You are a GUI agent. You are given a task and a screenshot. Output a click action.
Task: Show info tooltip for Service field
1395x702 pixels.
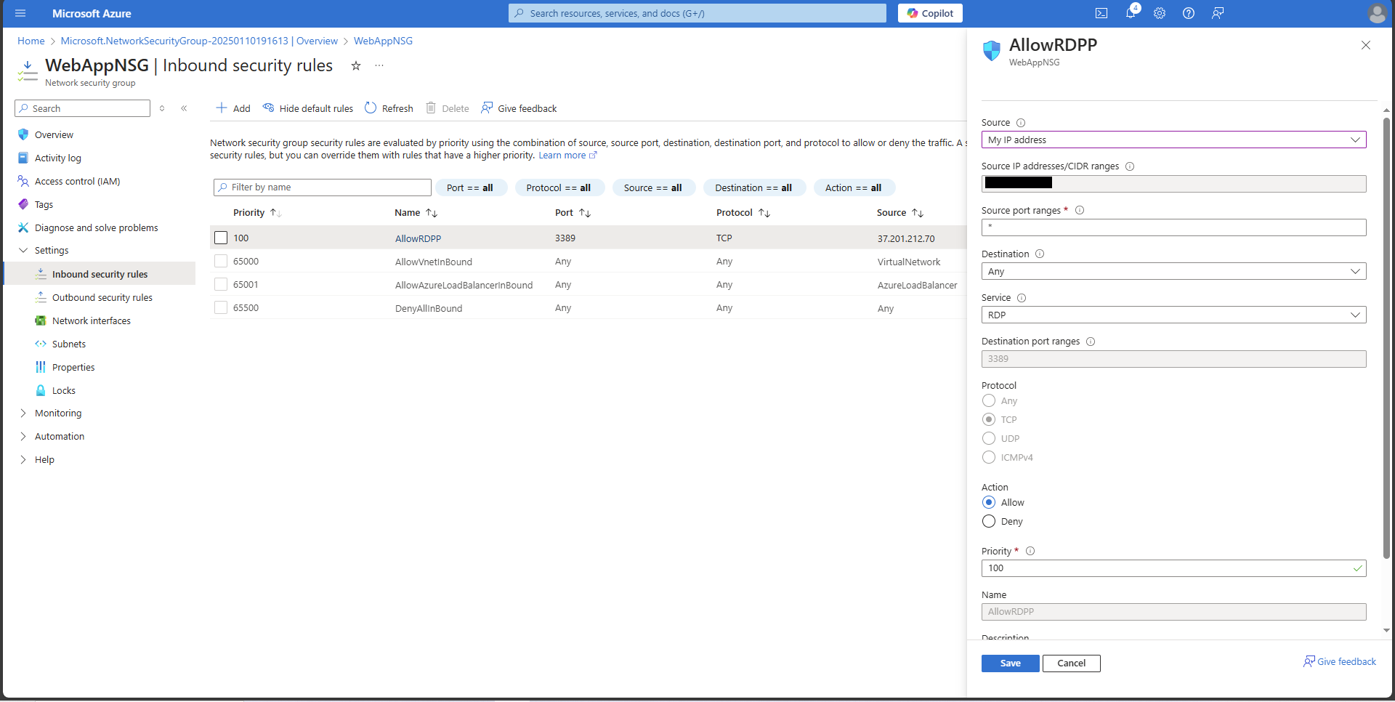(1022, 298)
